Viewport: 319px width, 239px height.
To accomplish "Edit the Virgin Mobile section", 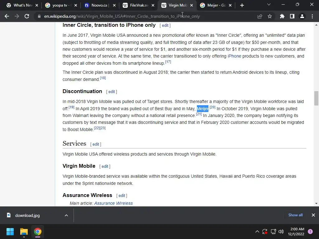I will point(105,166).
